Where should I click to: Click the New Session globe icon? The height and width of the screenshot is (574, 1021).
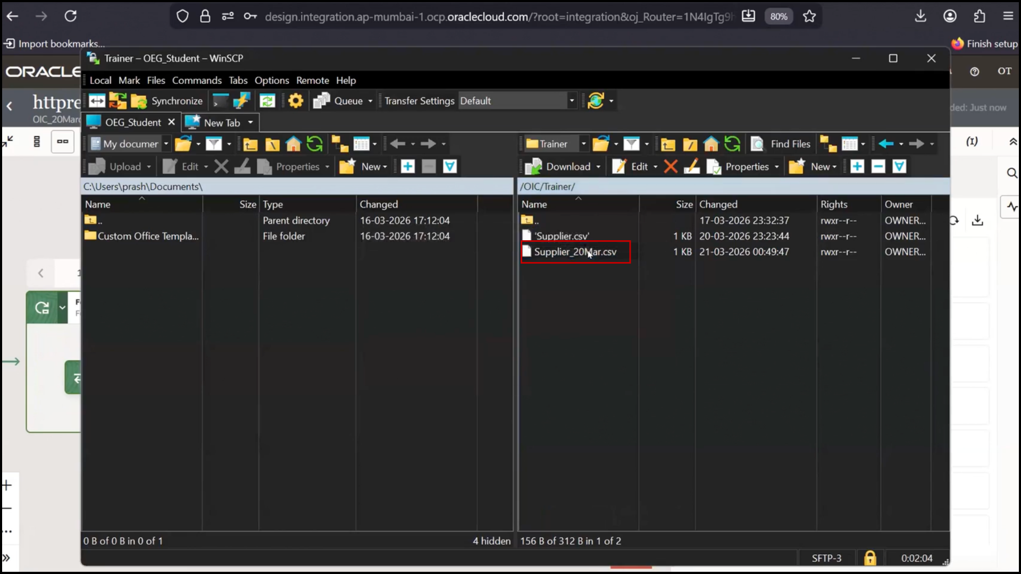(596, 101)
